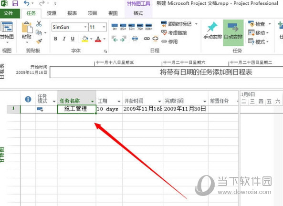The image size is (283, 206).
Task: Click the timeline bar area text
Action: [x=206, y=72]
